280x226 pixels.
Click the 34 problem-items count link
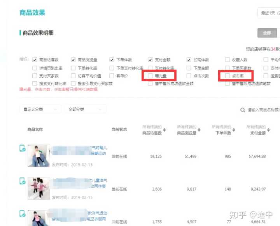(x=273, y=49)
